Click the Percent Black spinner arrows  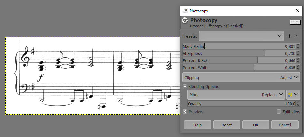pos(298,61)
